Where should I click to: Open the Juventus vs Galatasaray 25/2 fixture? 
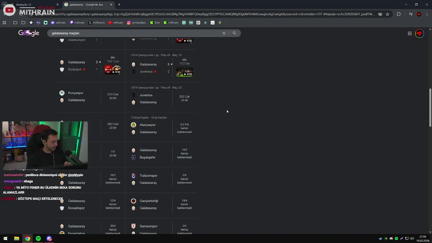(x=161, y=97)
